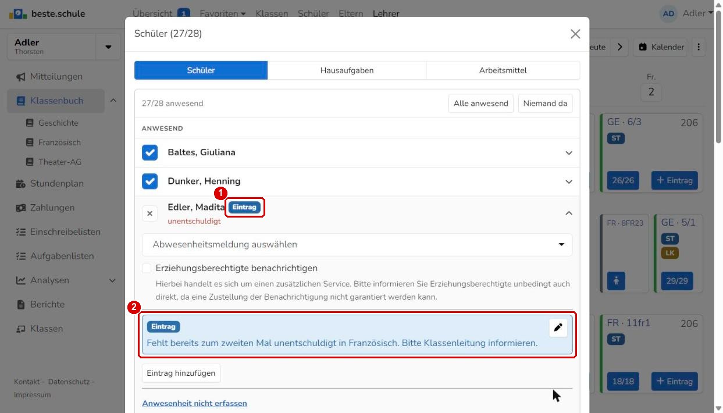Toggle the absent X box for Edler, Madita

pyautogui.click(x=150, y=213)
